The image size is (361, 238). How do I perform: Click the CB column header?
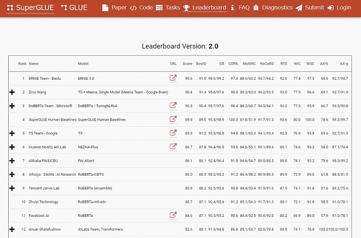[221, 64]
